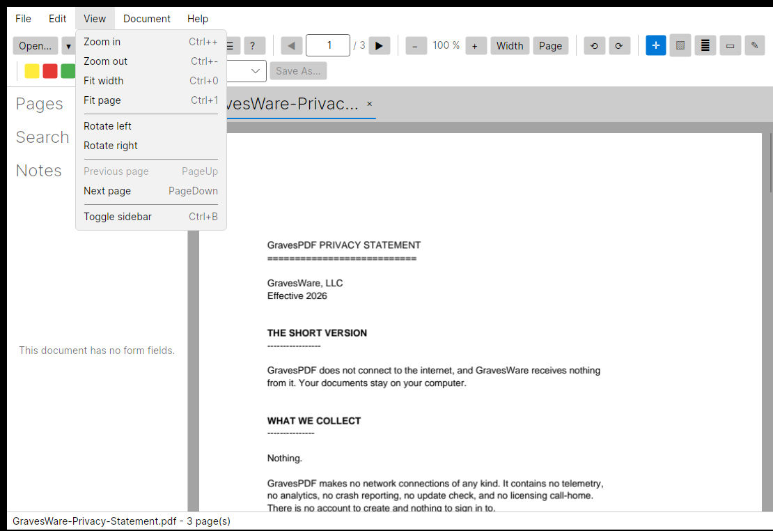Pick the yellow highlight color
The height and width of the screenshot is (531, 773).
pos(31,71)
